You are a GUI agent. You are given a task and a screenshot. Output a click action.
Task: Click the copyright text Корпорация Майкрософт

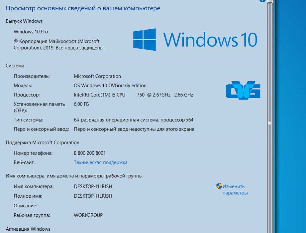pos(59,45)
